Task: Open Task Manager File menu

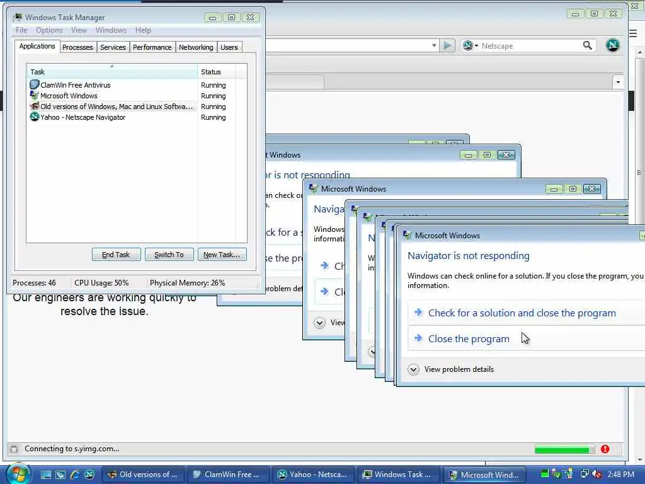Action: [21, 30]
